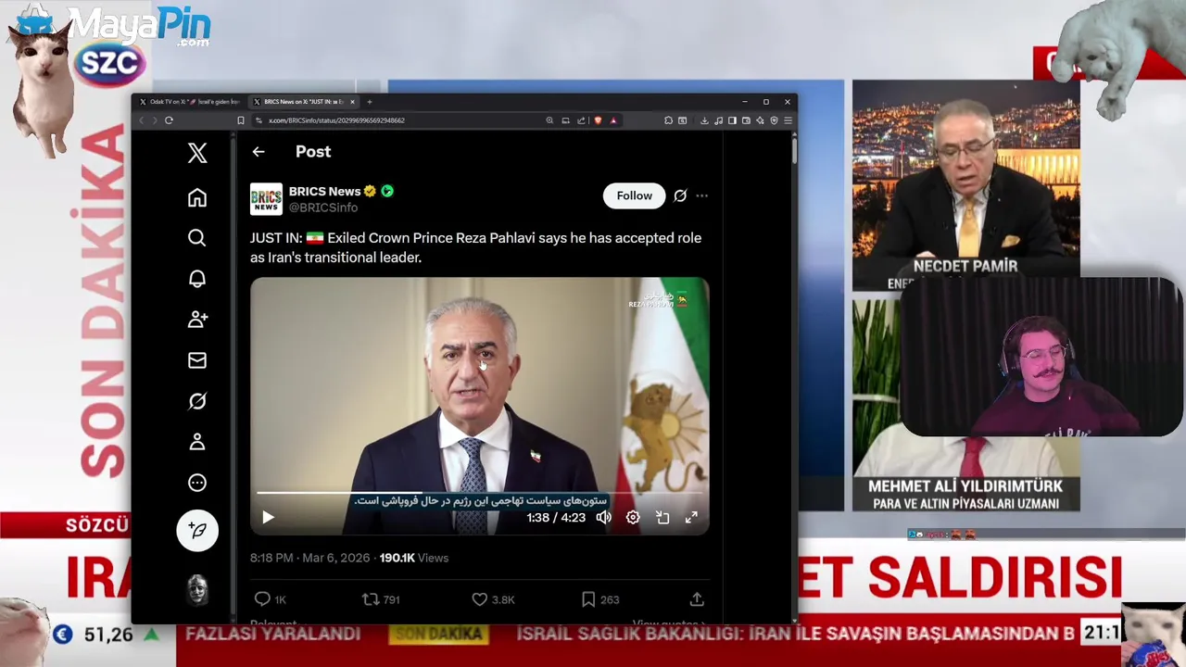
Task: Click the zoom magnifier in address bar
Action: pyautogui.click(x=549, y=120)
